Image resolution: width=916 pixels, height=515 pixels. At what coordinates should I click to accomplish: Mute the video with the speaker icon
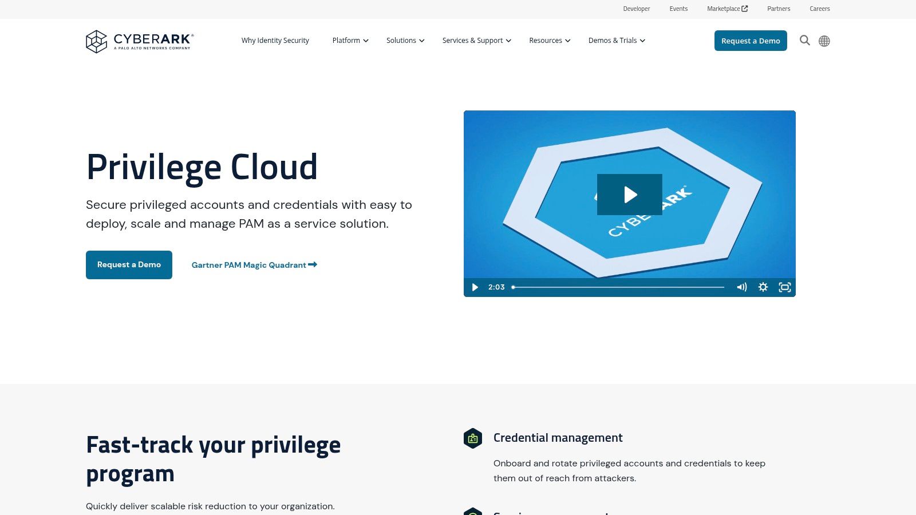[x=741, y=287]
